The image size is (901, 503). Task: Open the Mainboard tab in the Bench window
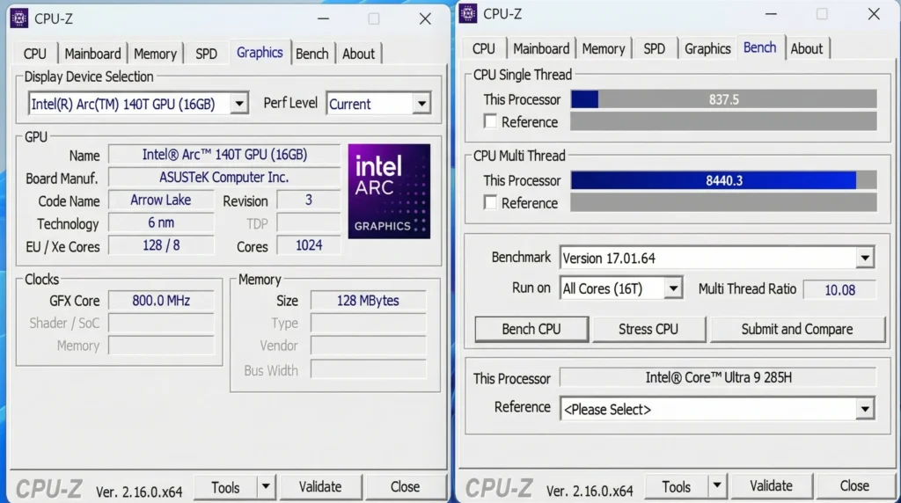pos(541,49)
